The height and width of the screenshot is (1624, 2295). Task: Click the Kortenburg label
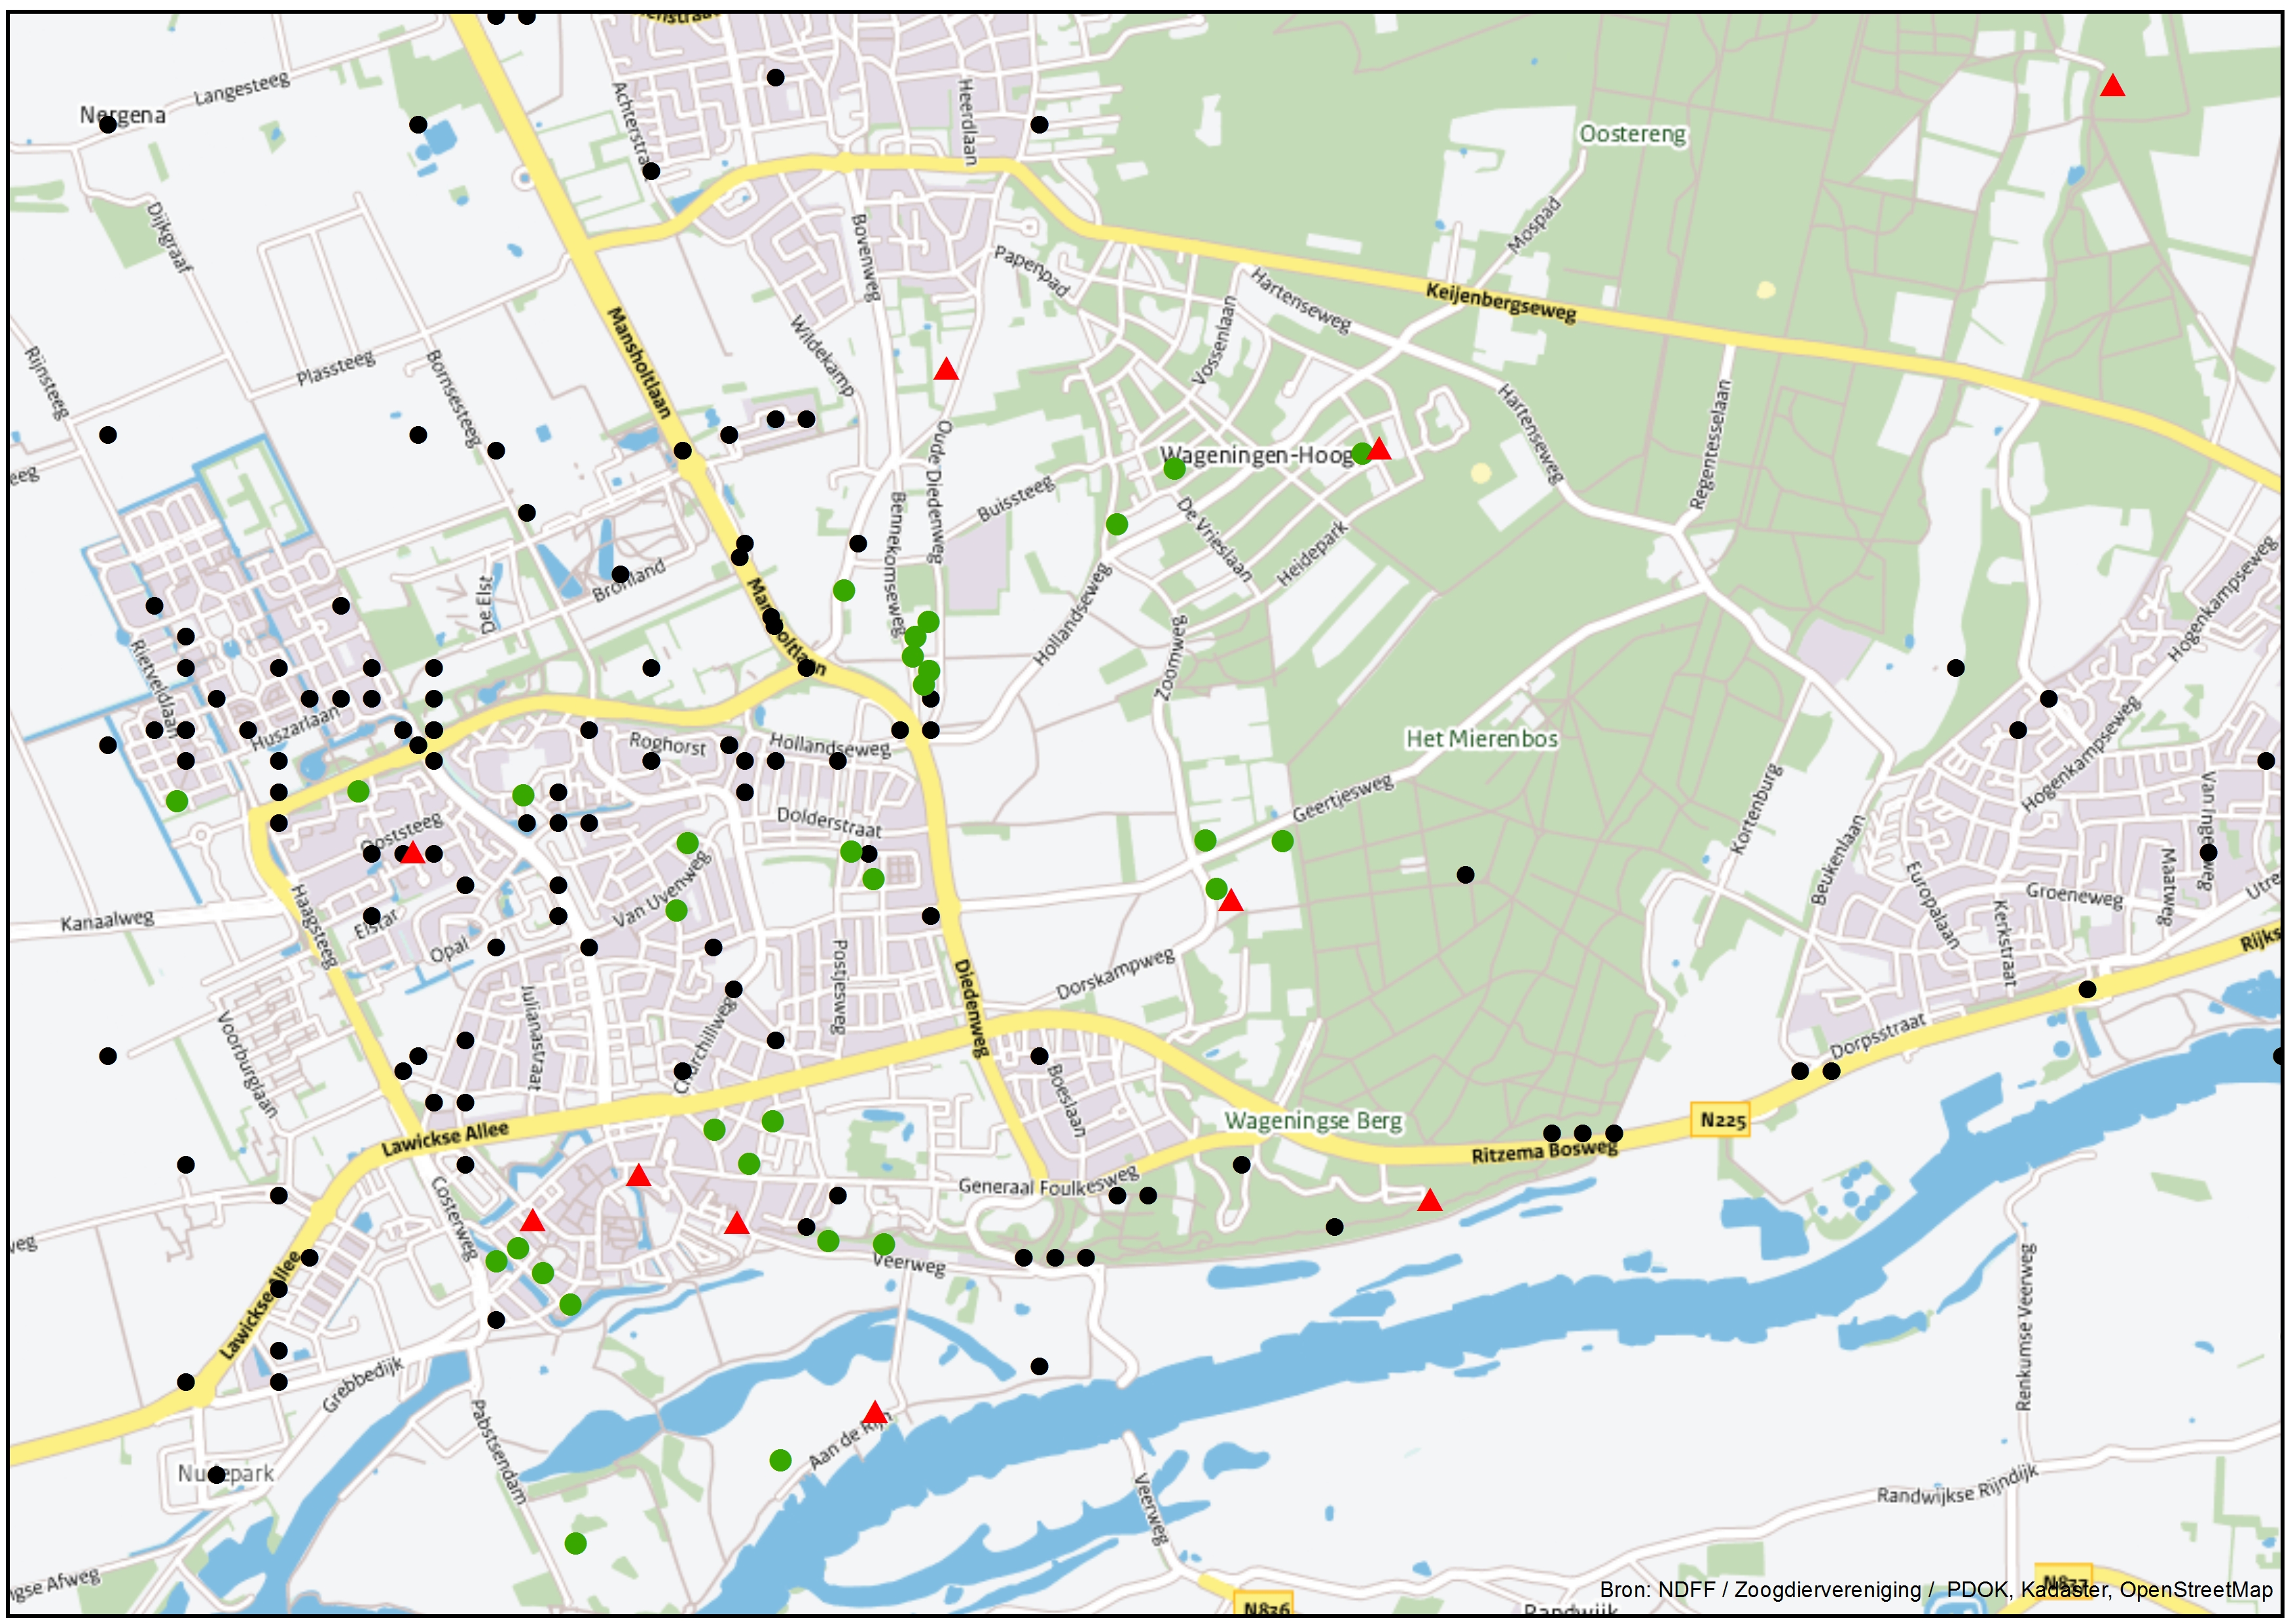click(1757, 809)
